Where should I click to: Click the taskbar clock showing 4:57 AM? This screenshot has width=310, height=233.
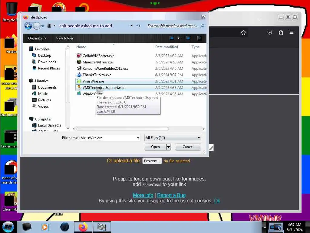tap(294, 227)
